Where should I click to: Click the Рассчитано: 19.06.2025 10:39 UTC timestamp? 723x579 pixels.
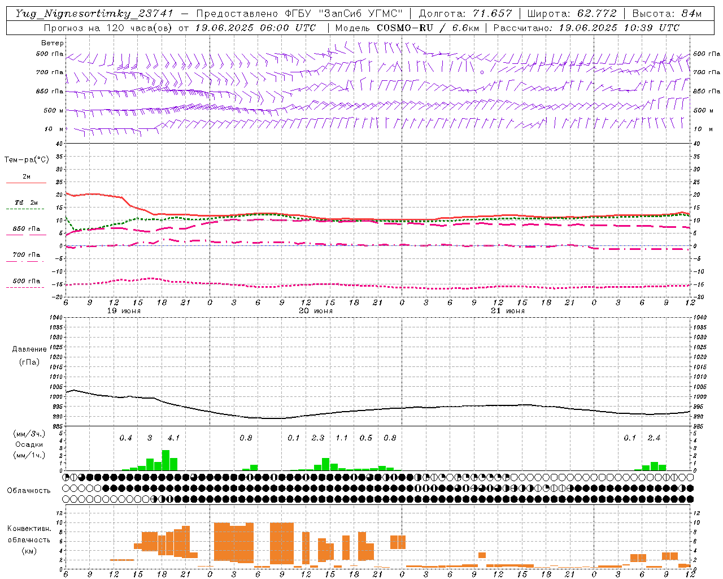(586, 28)
